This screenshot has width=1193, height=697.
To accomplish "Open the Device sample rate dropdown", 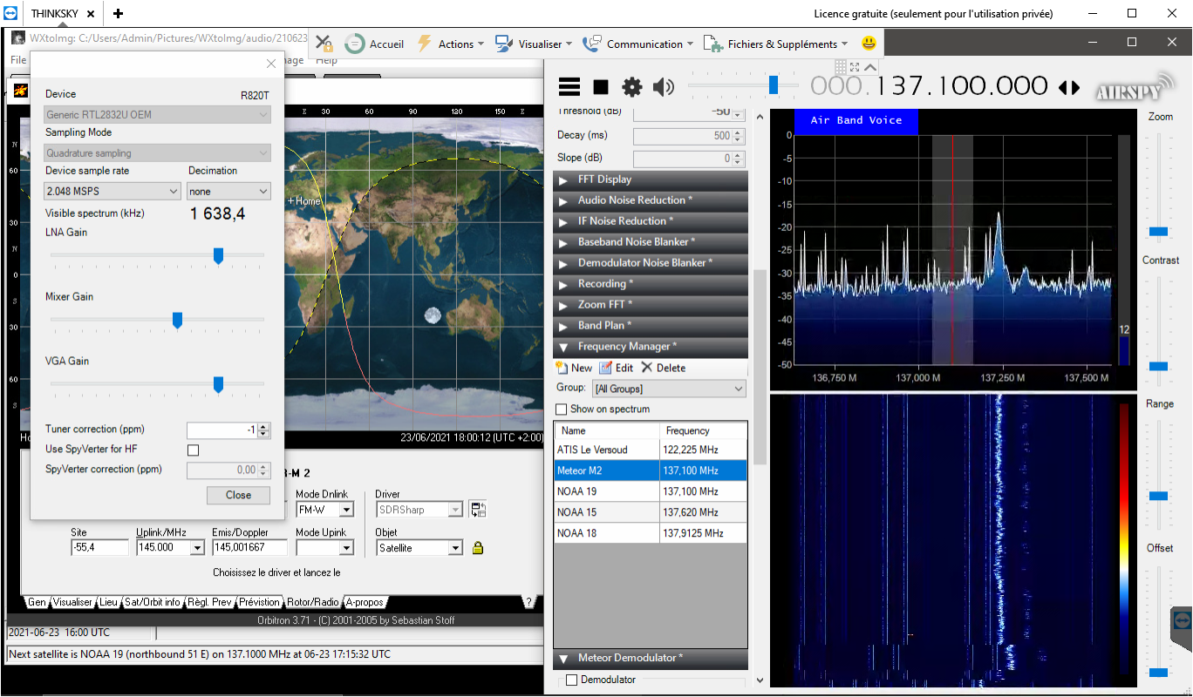I will [x=112, y=191].
